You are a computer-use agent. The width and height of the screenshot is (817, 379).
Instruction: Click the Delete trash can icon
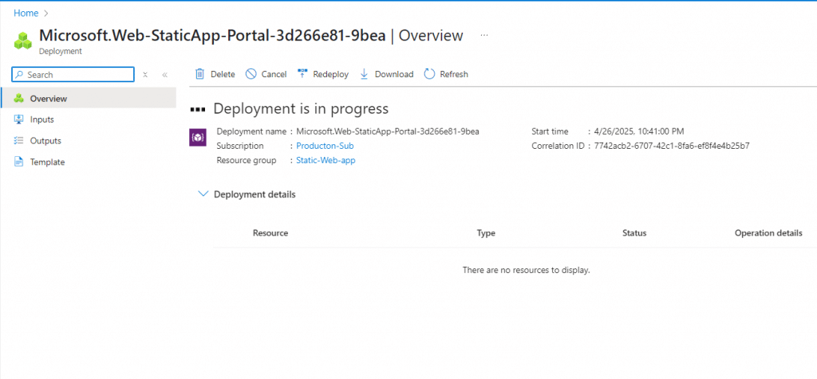point(199,74)
